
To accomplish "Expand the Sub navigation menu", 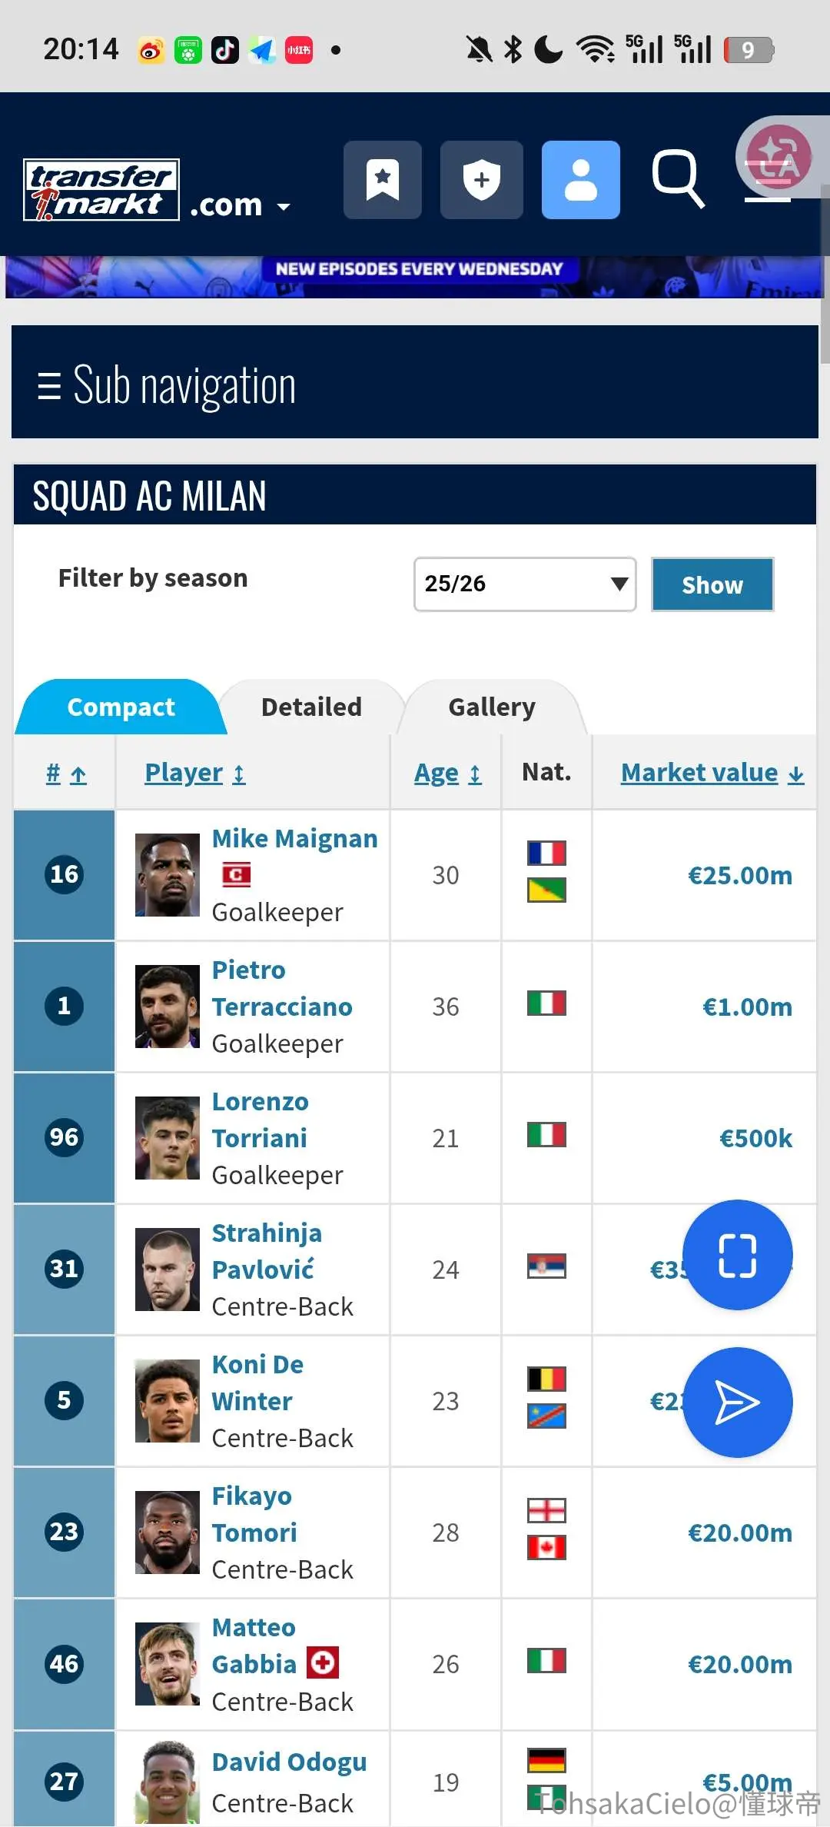I will [x=415, y=382].
